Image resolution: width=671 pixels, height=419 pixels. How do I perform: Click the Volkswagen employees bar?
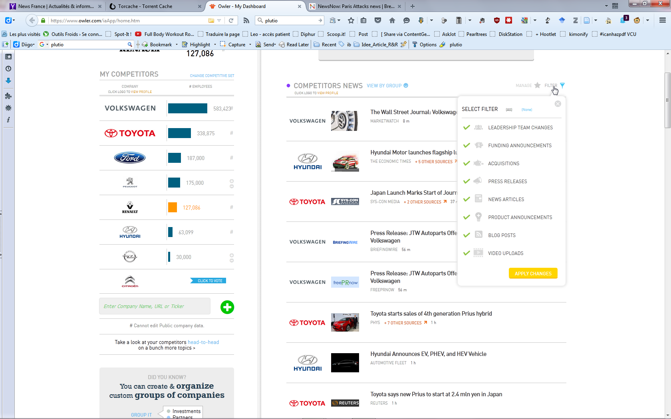click(188, 108)
